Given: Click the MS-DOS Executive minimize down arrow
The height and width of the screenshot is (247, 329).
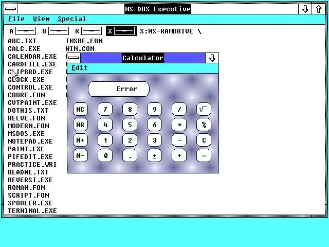Looking at the screenshot, I should pos(305,9).
